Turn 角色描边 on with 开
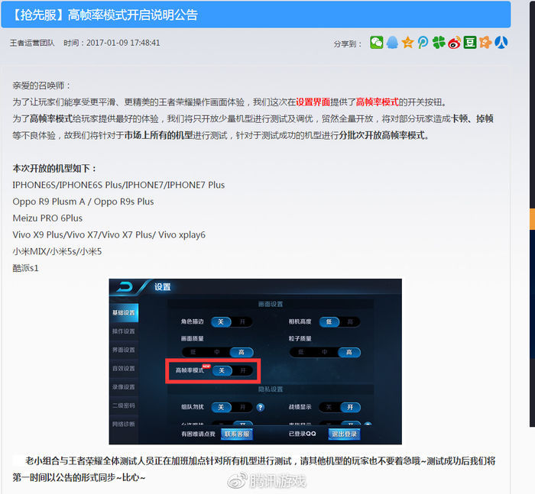Screen dimensions: 535x494 pyautogui.click(x=242, y=321)
